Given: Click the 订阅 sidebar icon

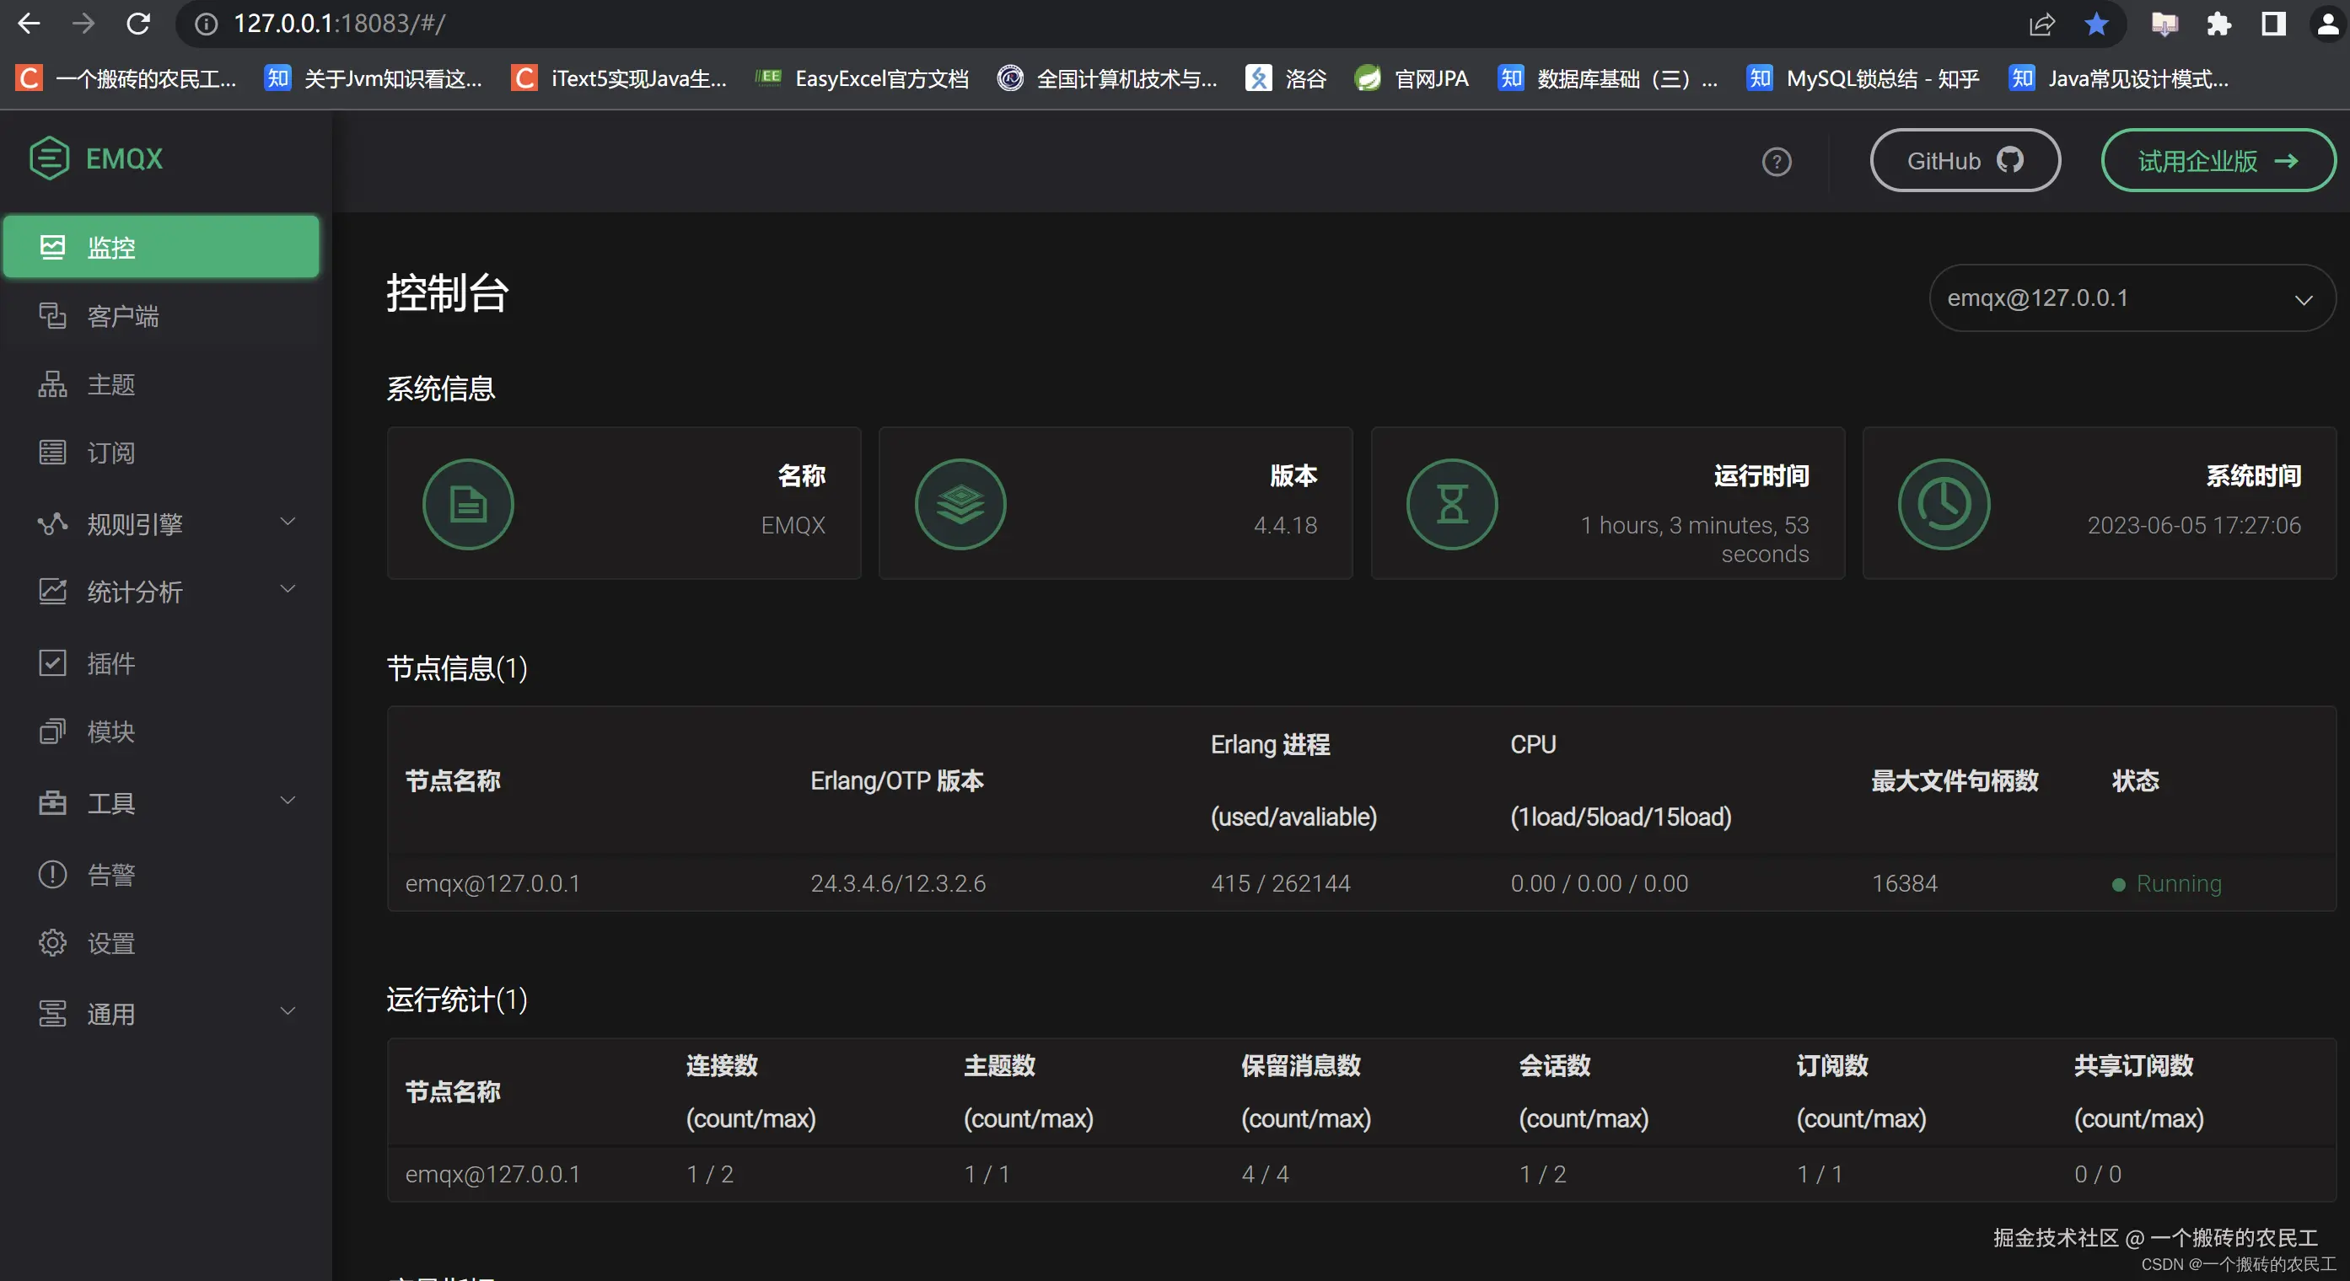Looking at the screenshot, I should [x=53, y=453].
